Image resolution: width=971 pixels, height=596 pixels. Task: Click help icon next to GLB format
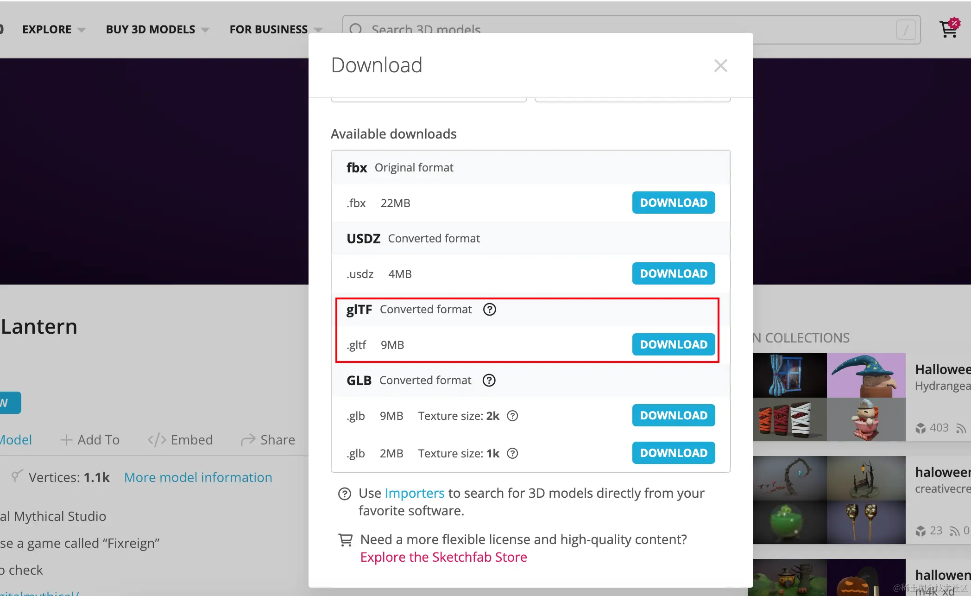(489, 380)
